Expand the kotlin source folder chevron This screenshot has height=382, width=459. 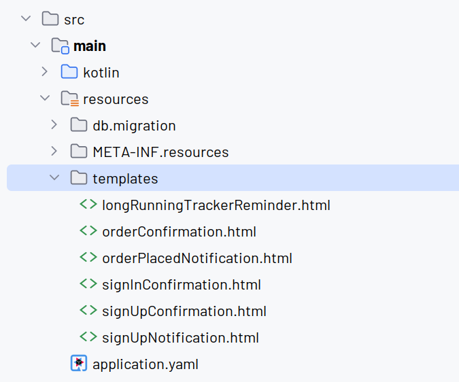(x=44, y=71)
